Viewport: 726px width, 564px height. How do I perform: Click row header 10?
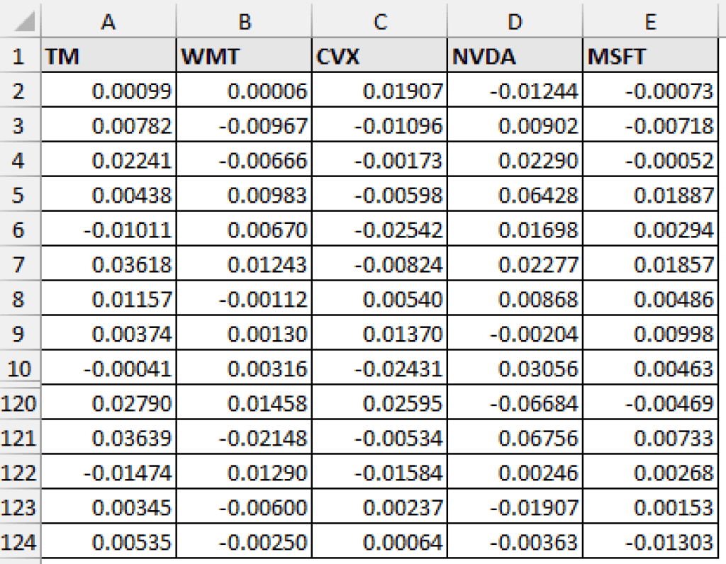click(x=20, y=368)
